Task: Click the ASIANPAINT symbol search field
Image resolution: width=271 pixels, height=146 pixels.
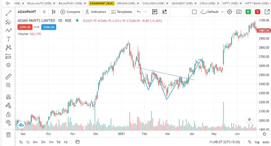Action: click(27, 12)
